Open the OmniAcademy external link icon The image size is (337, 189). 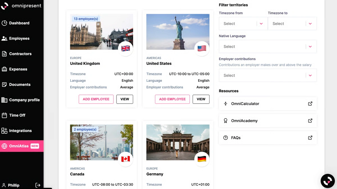click(x=310, y=121)
